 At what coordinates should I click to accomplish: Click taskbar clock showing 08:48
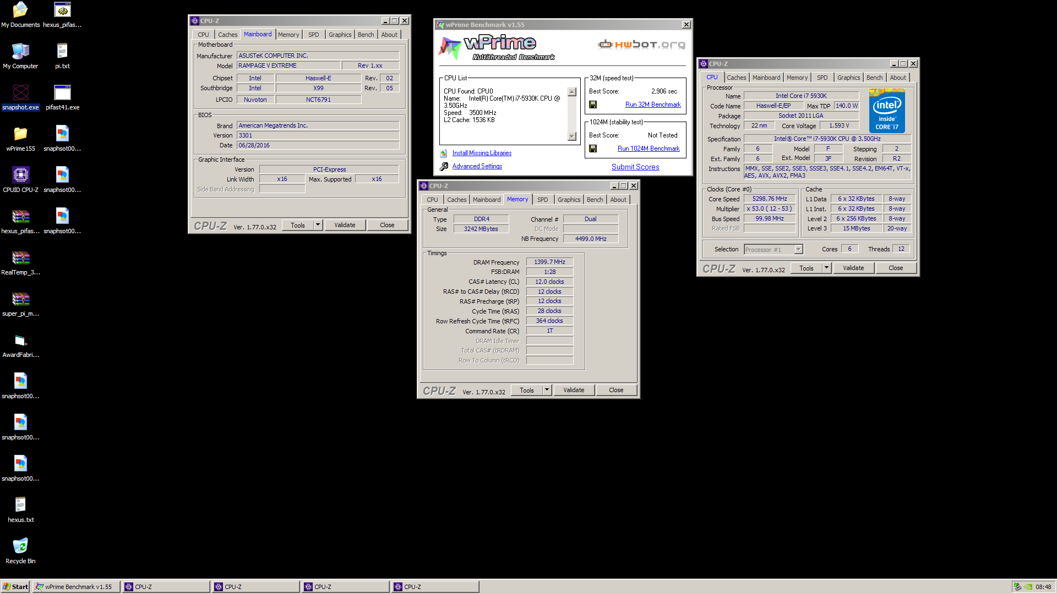coord(1043,587)
